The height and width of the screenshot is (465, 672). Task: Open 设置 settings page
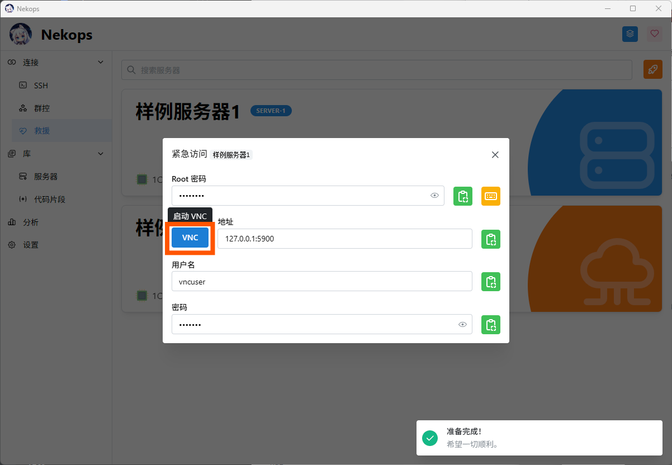coord(31,245)
